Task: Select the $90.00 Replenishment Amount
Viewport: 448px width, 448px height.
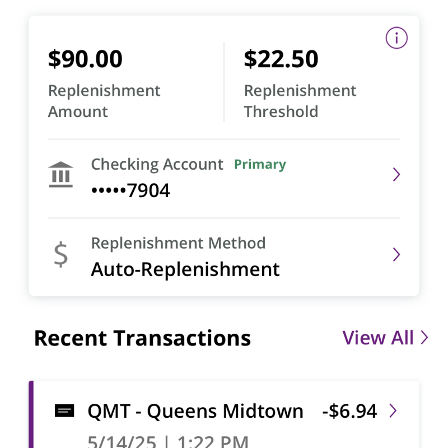Action: pyautogui.click(x=85, y=59)
